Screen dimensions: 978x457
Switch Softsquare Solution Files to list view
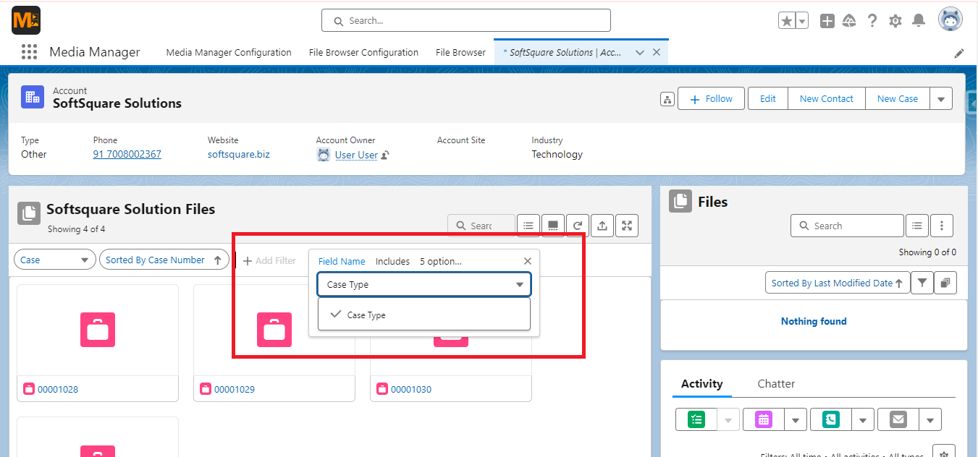click(x=528, y=226)
